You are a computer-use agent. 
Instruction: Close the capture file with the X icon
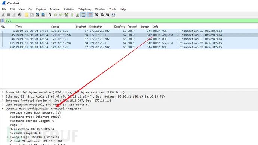(x=37, y=15)
